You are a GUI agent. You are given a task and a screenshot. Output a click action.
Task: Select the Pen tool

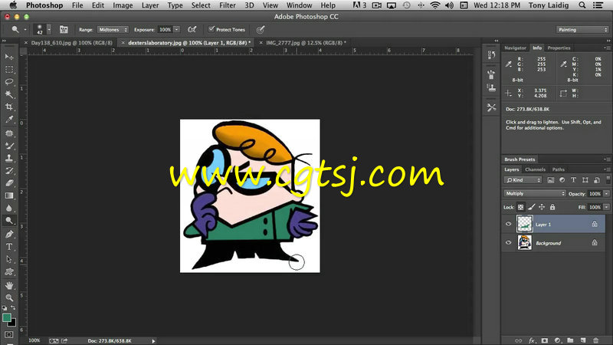coord(9,235)
